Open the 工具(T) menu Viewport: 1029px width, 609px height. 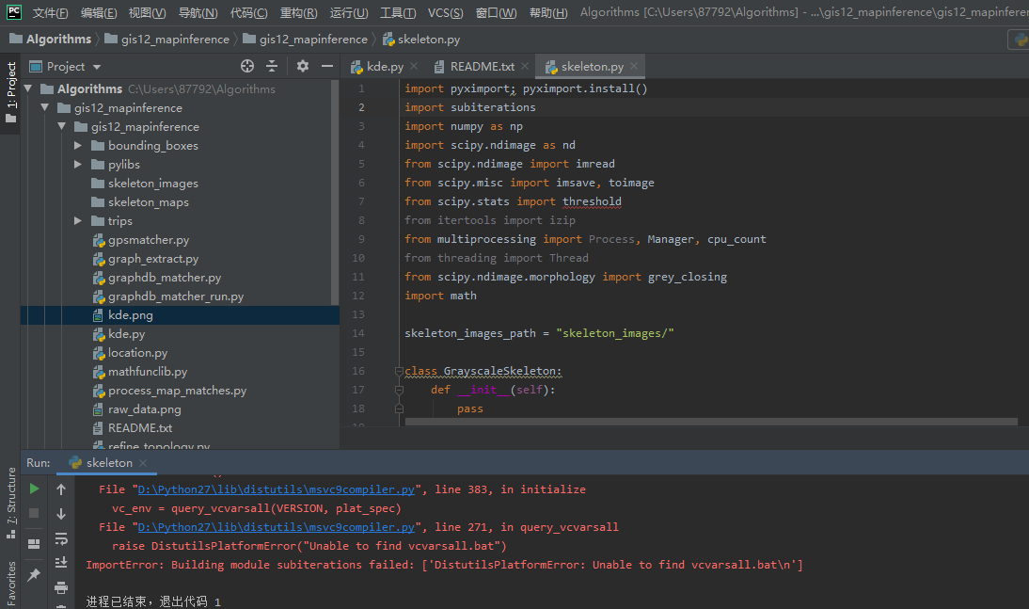click(399, 12)
